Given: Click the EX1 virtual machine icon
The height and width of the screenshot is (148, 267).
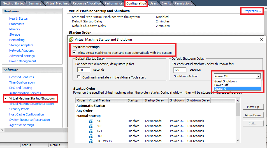Looking at the screenshot, I should click(91, 121).
